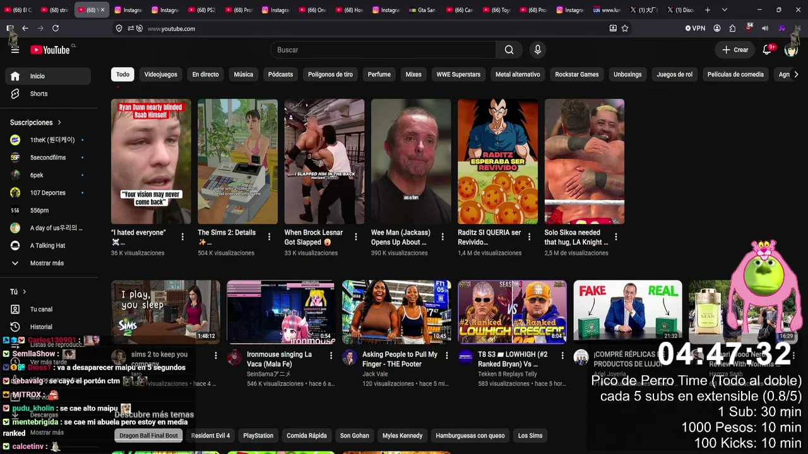The height and width of the screenshot is (454, 808).
Task: Click the Crear button
Action: [735, 50]
